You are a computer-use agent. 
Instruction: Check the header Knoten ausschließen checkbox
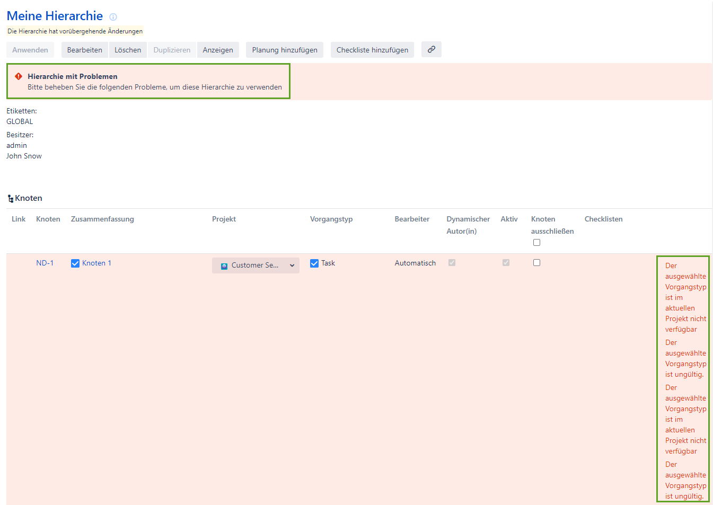point(536,243)
